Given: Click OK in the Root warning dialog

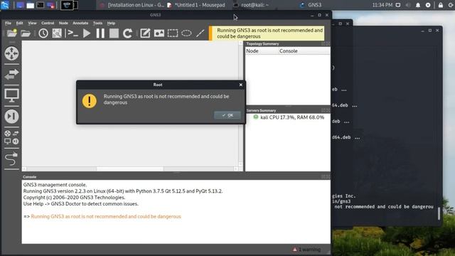Looking at the screenshot, I should (x=227, y=115).
